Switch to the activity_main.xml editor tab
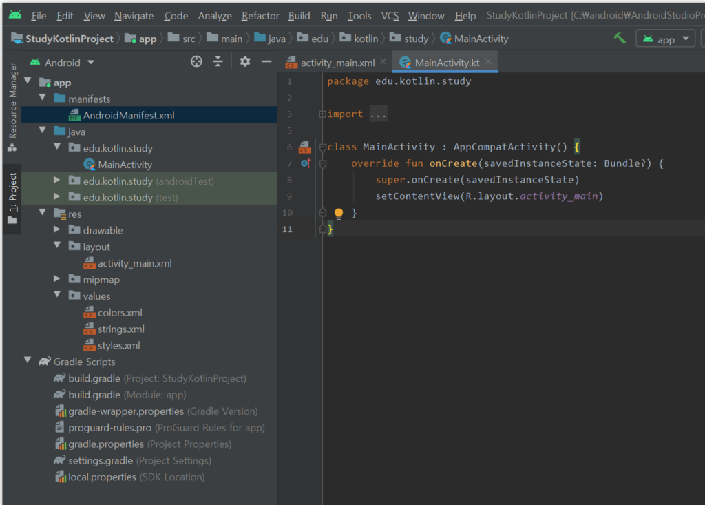This screenshot has width=705, height=505. pos(337,63)
